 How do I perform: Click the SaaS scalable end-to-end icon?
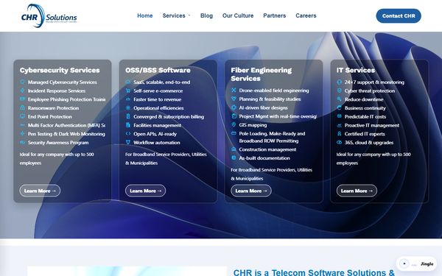pyautogui.click(x=128, y=82)
